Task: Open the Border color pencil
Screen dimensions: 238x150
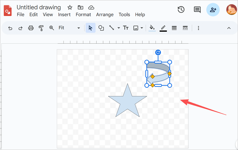Action: pos(163,28)
